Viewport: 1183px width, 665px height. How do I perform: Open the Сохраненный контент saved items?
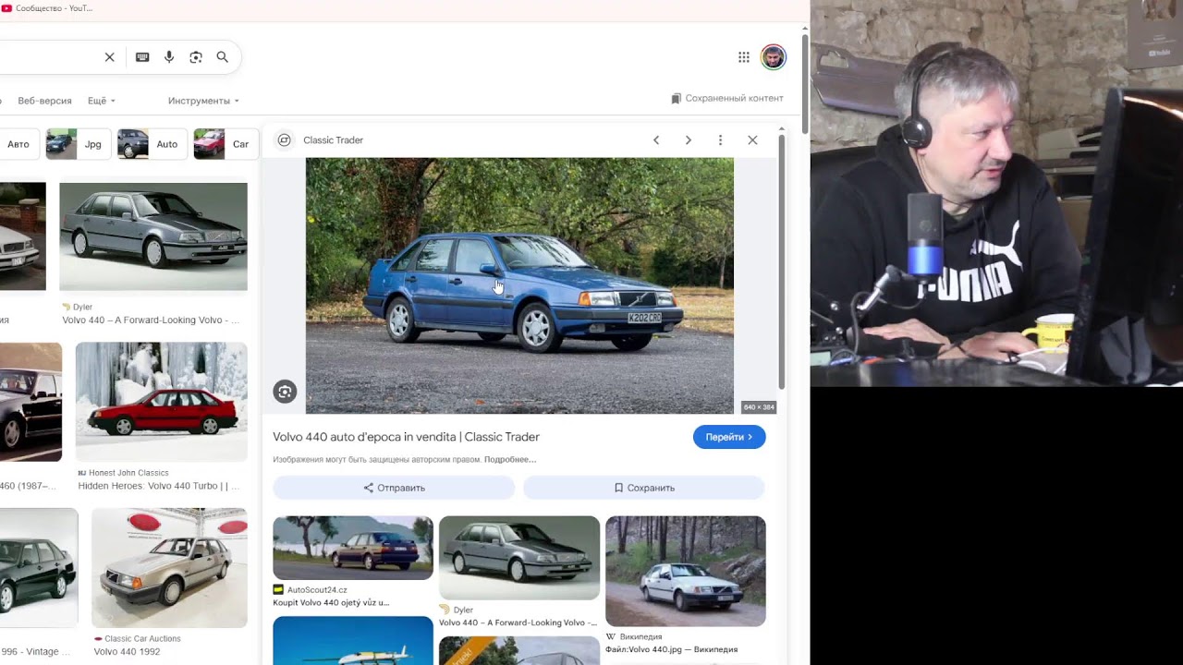click(727, 98)
